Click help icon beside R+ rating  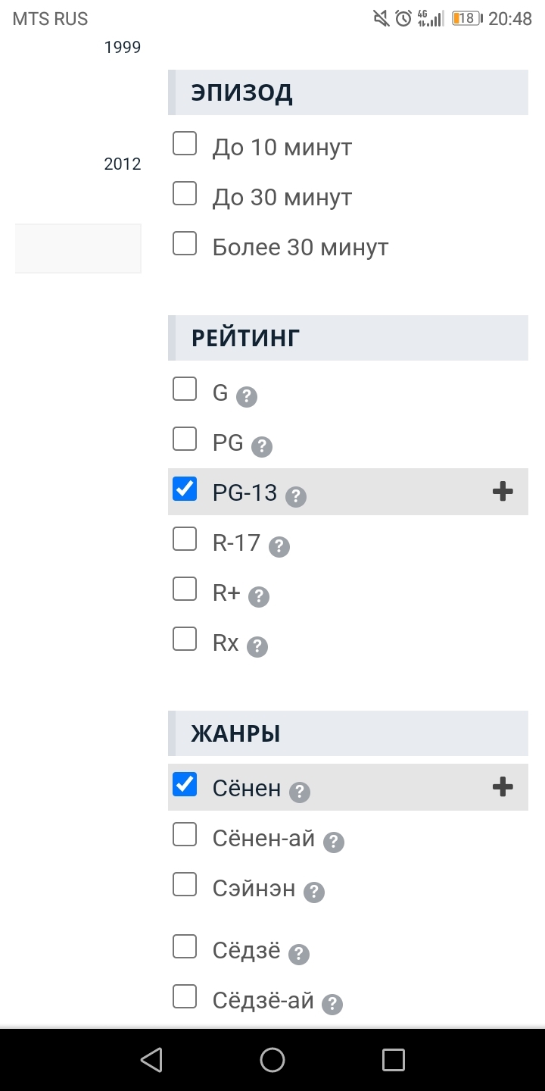[259, 597]
